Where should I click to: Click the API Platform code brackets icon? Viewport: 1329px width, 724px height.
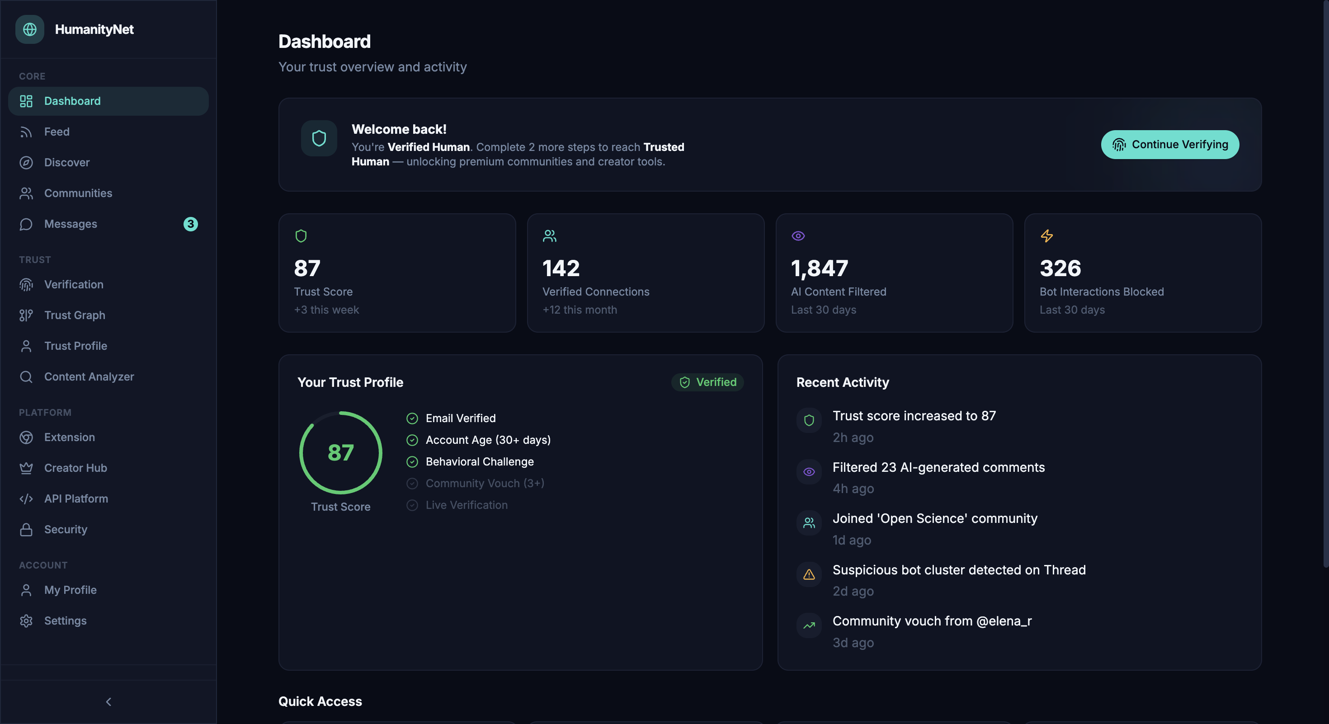pyautogui.click(x=26, y=498)
